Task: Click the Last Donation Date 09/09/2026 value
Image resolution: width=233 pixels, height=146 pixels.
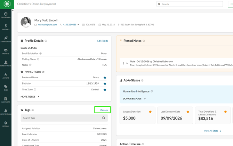Action: pyautogui.click(x=171, y=118)
